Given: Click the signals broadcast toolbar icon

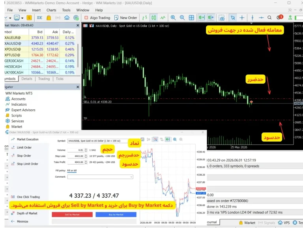Looking at the screenshot, I should 58,18.
